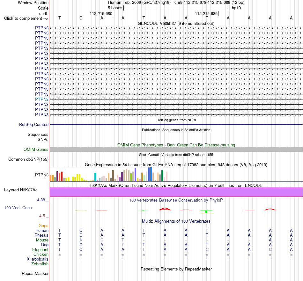Select the 'Common dbSNP(155)' track label
This screenshot has width=303, height=281.
pos(28,159)
